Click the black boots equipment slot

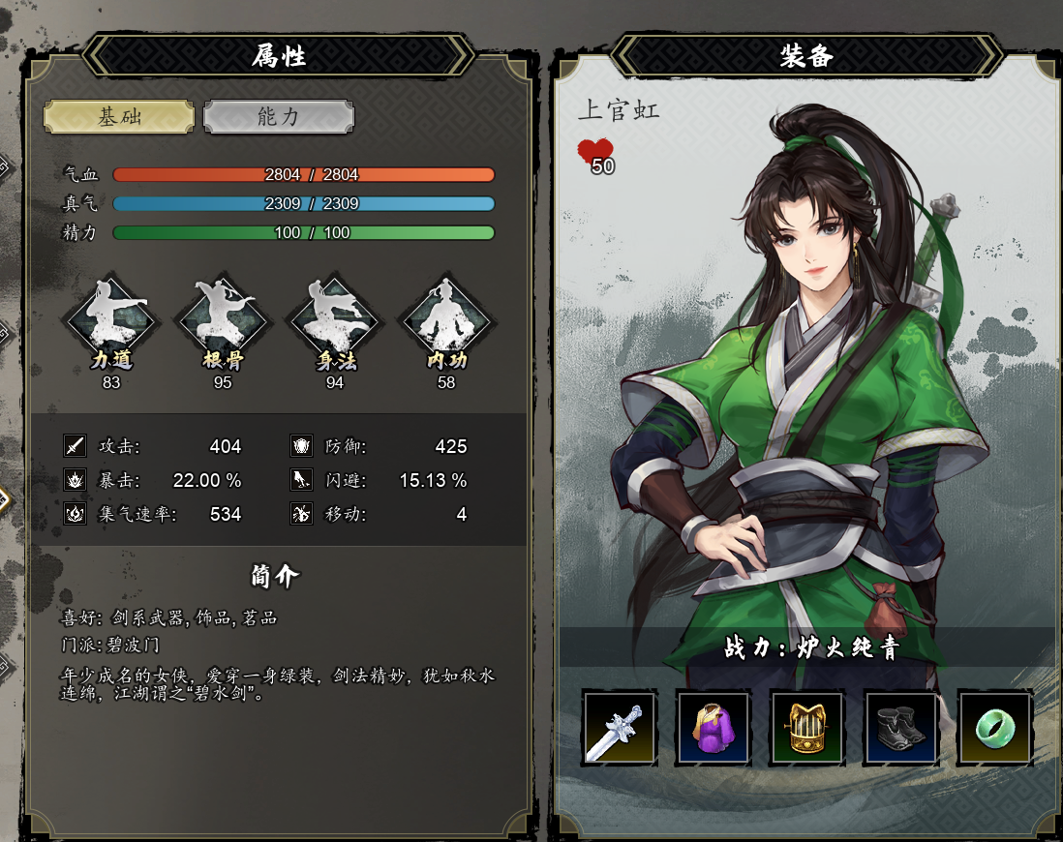pyautogui.click(x=900, y=728)
